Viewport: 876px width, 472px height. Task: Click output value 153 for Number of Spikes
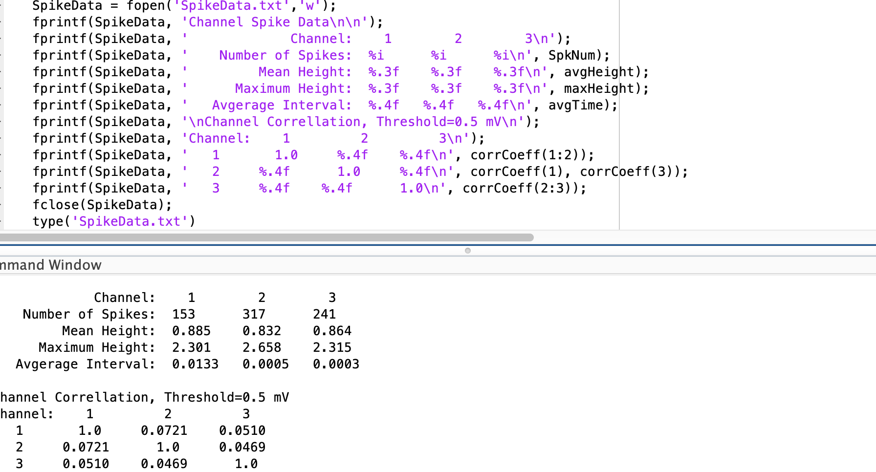click(x=184, y=315)
